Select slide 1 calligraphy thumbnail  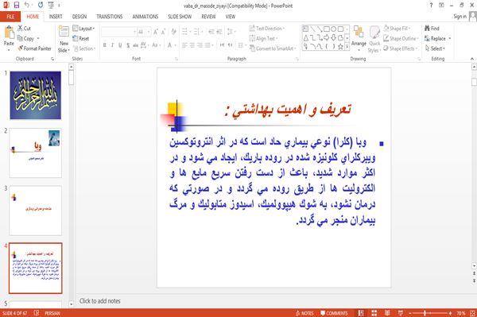[35, 95]
